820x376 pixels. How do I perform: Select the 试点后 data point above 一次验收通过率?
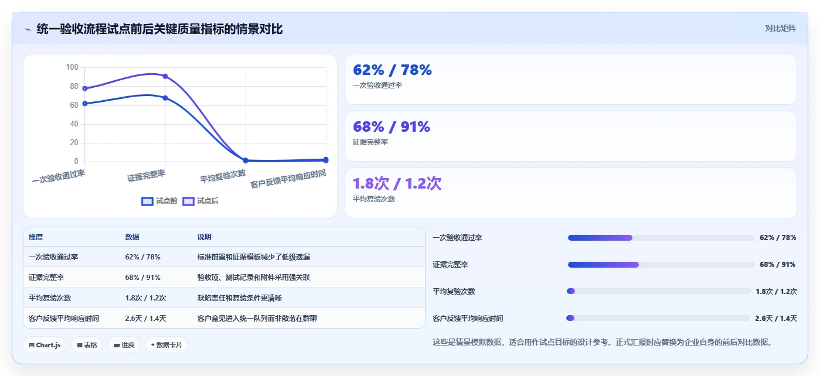[85, 88]
